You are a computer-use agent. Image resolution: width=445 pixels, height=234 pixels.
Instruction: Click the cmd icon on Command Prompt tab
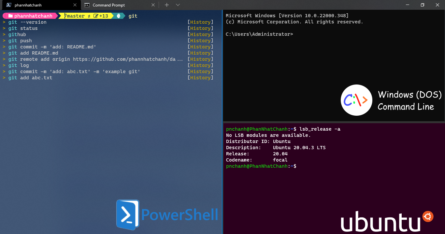(x=87, y=5)
